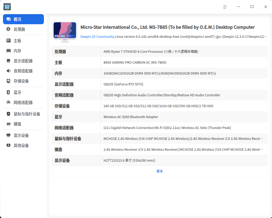Click the 更多 link below the table
272x218 pixels.
(x=160, y=171)
